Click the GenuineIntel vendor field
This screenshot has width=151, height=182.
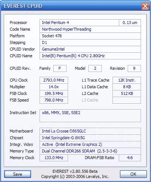click(x=90, y=49)
